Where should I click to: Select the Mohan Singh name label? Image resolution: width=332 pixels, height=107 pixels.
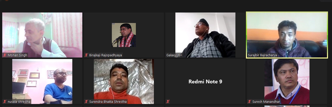[x=17, y=55]
